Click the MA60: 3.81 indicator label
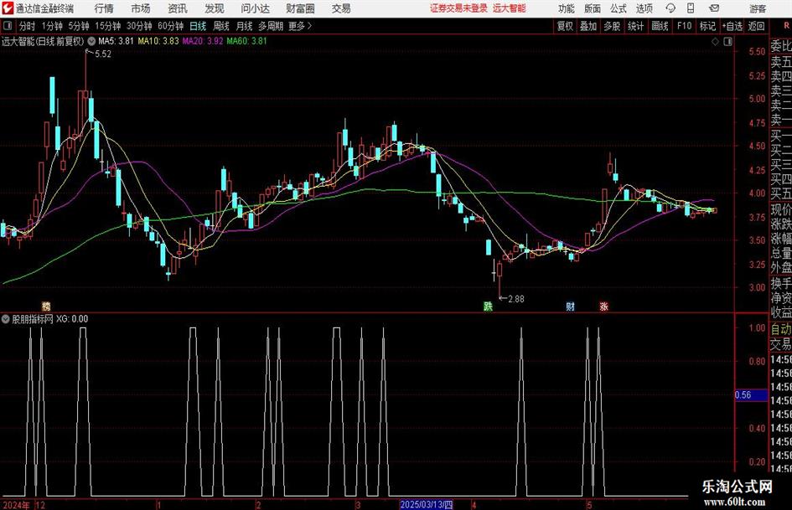792x510 pixels. point(247,41)
